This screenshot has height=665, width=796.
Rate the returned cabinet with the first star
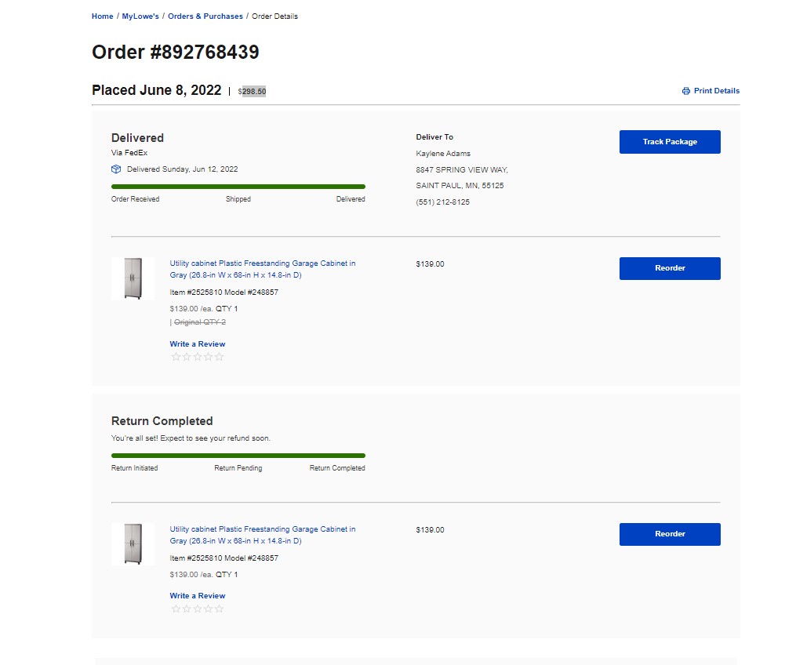coord(176,609)
